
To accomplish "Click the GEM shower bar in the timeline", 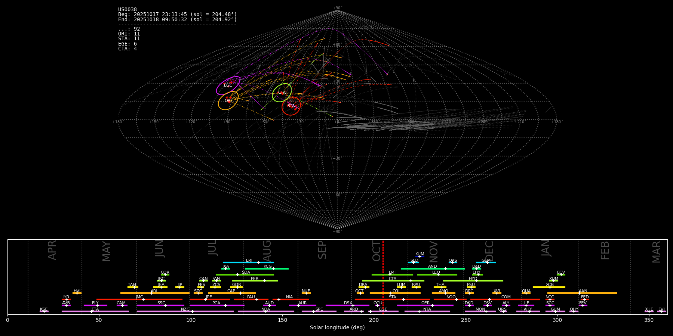I will 486,262.
